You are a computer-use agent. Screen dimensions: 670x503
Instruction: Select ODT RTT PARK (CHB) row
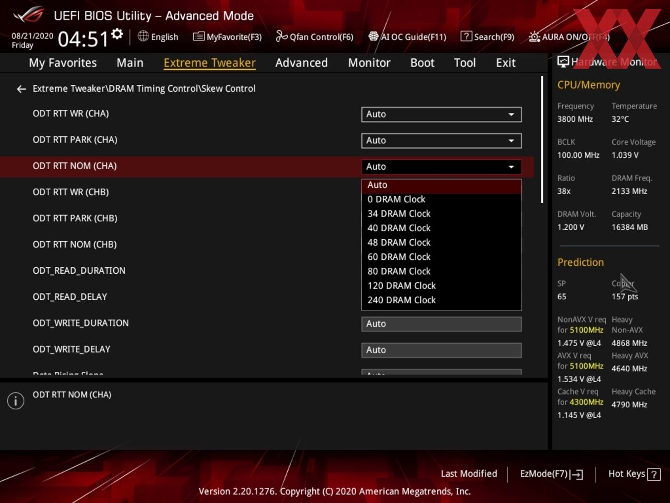75,218
